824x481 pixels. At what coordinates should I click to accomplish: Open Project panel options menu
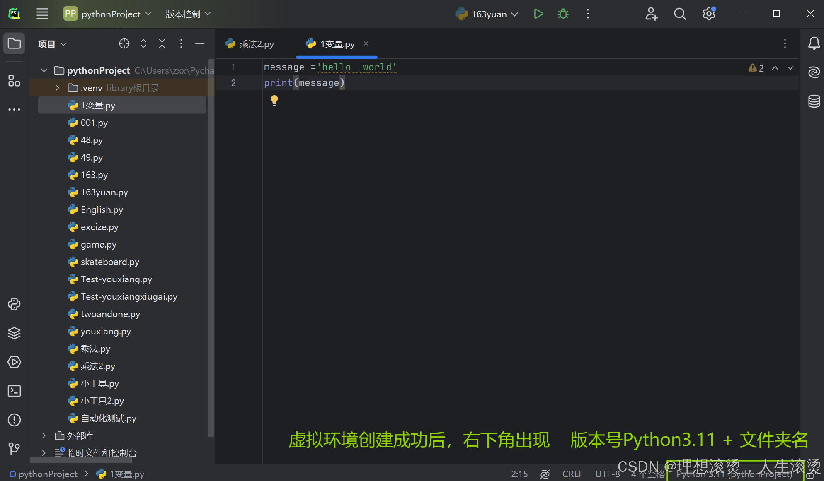tap(181, 43)
